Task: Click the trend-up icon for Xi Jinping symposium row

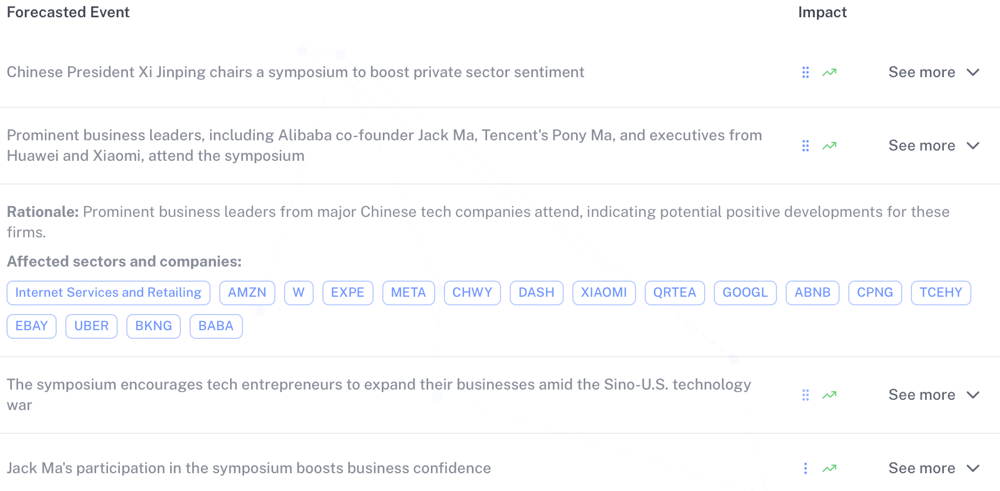Action: (x=829, y=72)
